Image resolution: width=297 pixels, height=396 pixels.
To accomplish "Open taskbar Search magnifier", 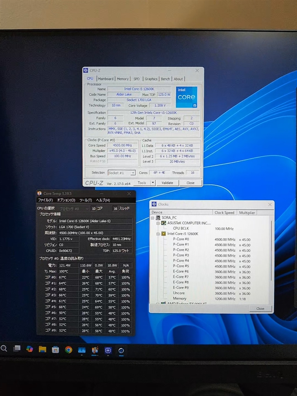I will pos(4,348).
